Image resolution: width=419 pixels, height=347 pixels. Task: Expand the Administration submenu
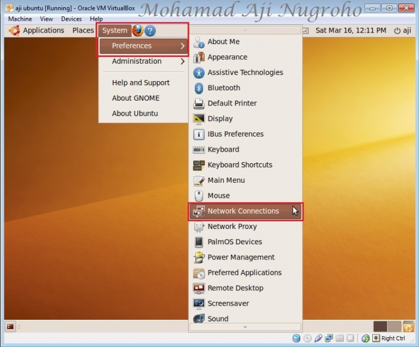[144, 61]
